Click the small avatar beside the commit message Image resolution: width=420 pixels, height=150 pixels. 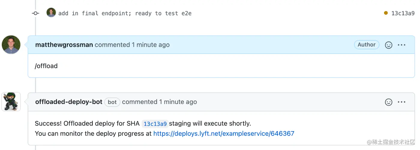point(51,13)
